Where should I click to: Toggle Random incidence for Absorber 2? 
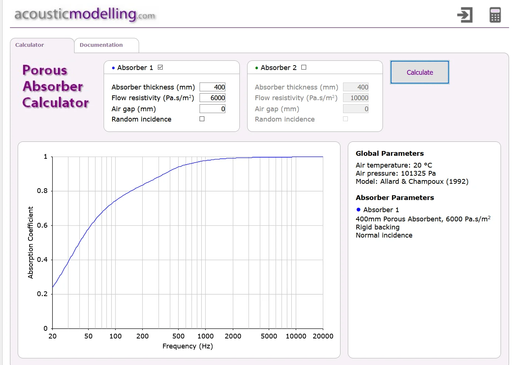click(x=346, y=119)
